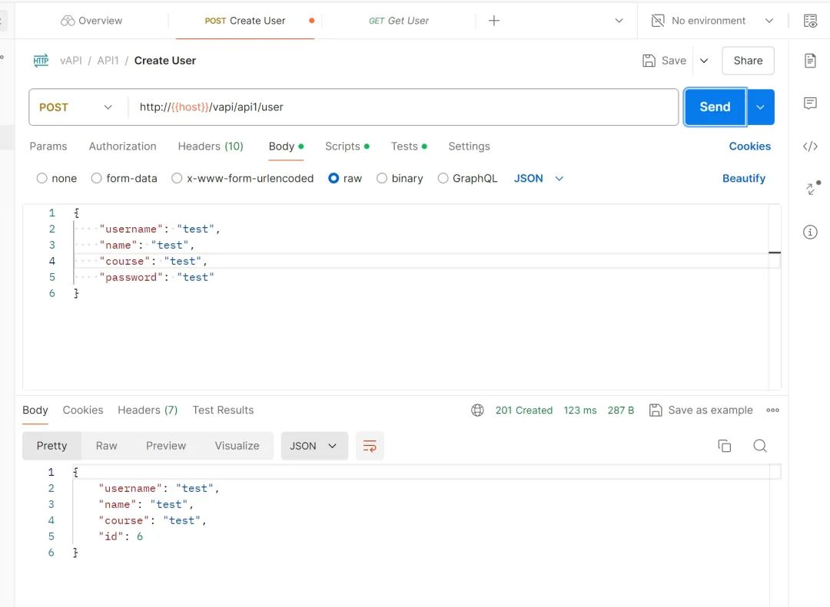Image resolution: width=830 pixels, height=607 pixels.
Task: Click the plus icon to add tab
Action: coord(494,21)
